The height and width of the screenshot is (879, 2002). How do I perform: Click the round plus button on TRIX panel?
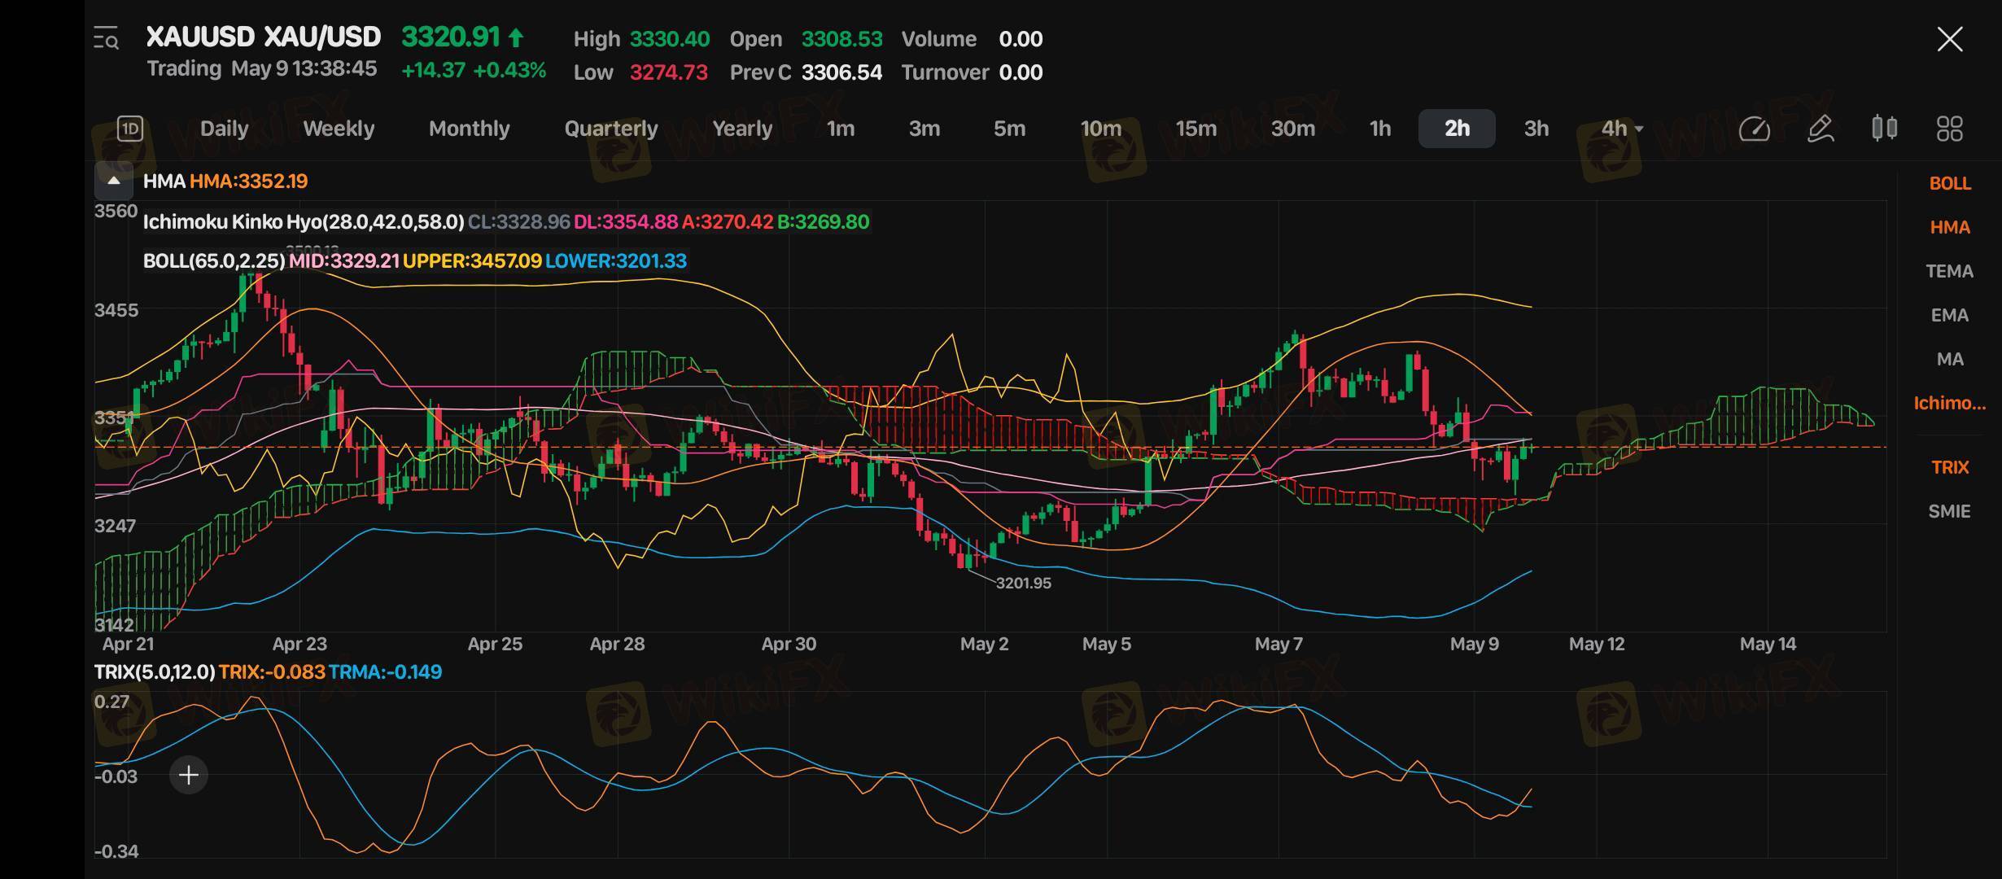189,775
